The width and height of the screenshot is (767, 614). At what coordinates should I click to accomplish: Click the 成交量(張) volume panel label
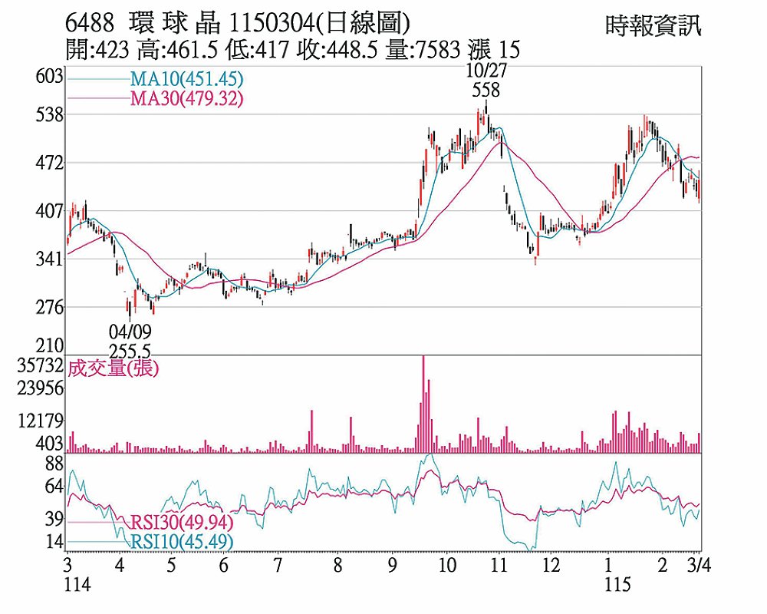(114, 368)
